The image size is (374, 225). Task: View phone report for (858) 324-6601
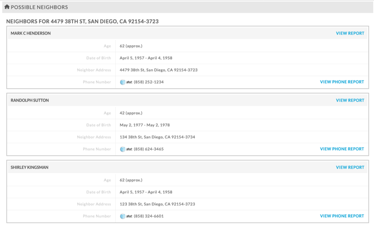pos(342,216)
